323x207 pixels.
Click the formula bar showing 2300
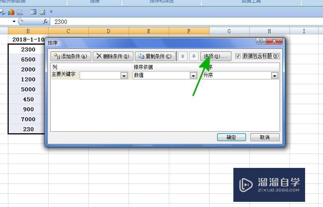pyautogui.click(x=186, y=22)
